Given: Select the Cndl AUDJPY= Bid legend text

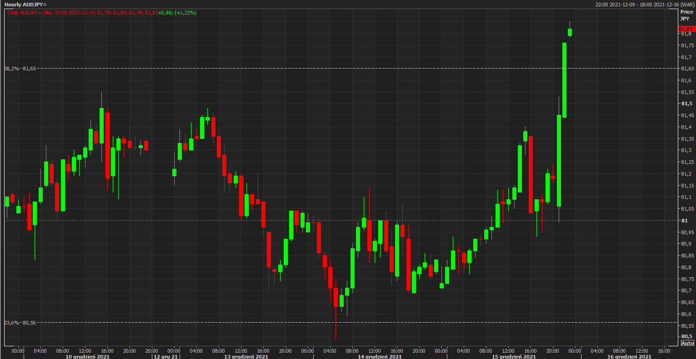Looking at the screenshot, I should pos(102,13).
